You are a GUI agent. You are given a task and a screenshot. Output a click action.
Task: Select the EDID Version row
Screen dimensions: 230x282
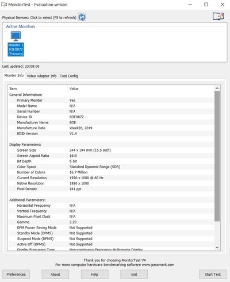[x=111, y=134]
